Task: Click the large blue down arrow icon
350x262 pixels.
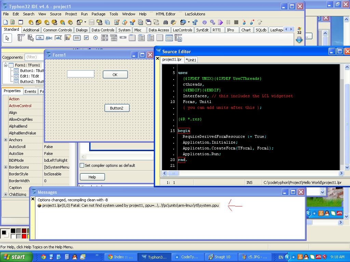Action: click(299, 40)
